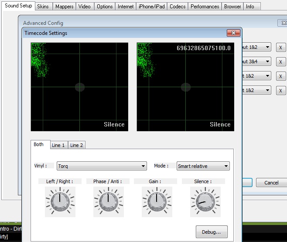Select the Codecs tab
This screenshot has height=242, width=287.
[x=177, y=7]
